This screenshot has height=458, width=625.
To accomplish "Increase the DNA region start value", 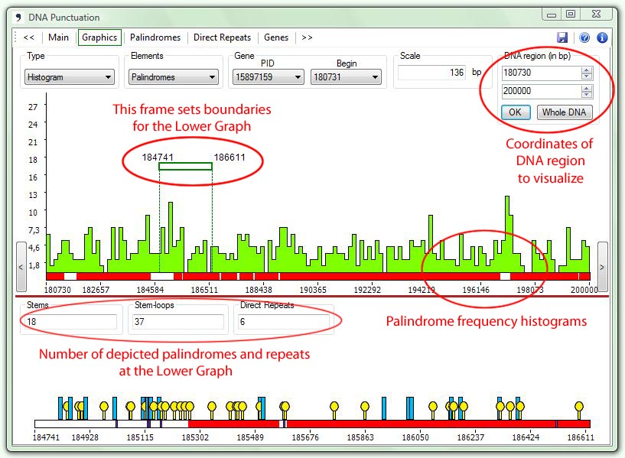I will pos(587,70).
